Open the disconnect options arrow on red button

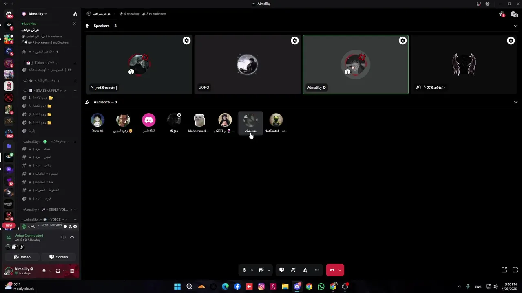click(340, 270)
